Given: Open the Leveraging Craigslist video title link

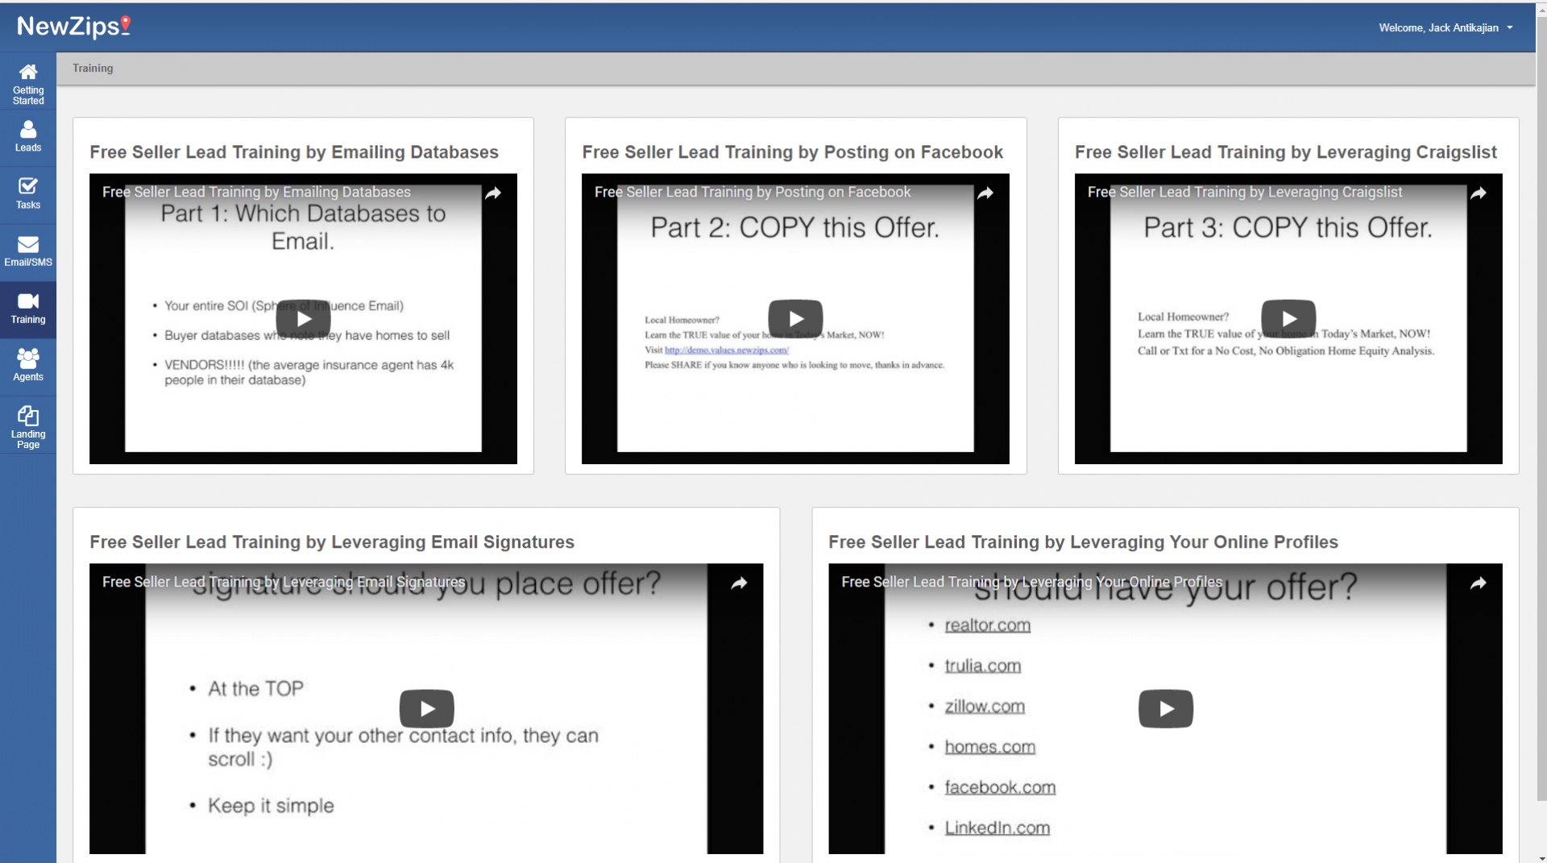Looking at the screenshot, I should [1245, 192].
